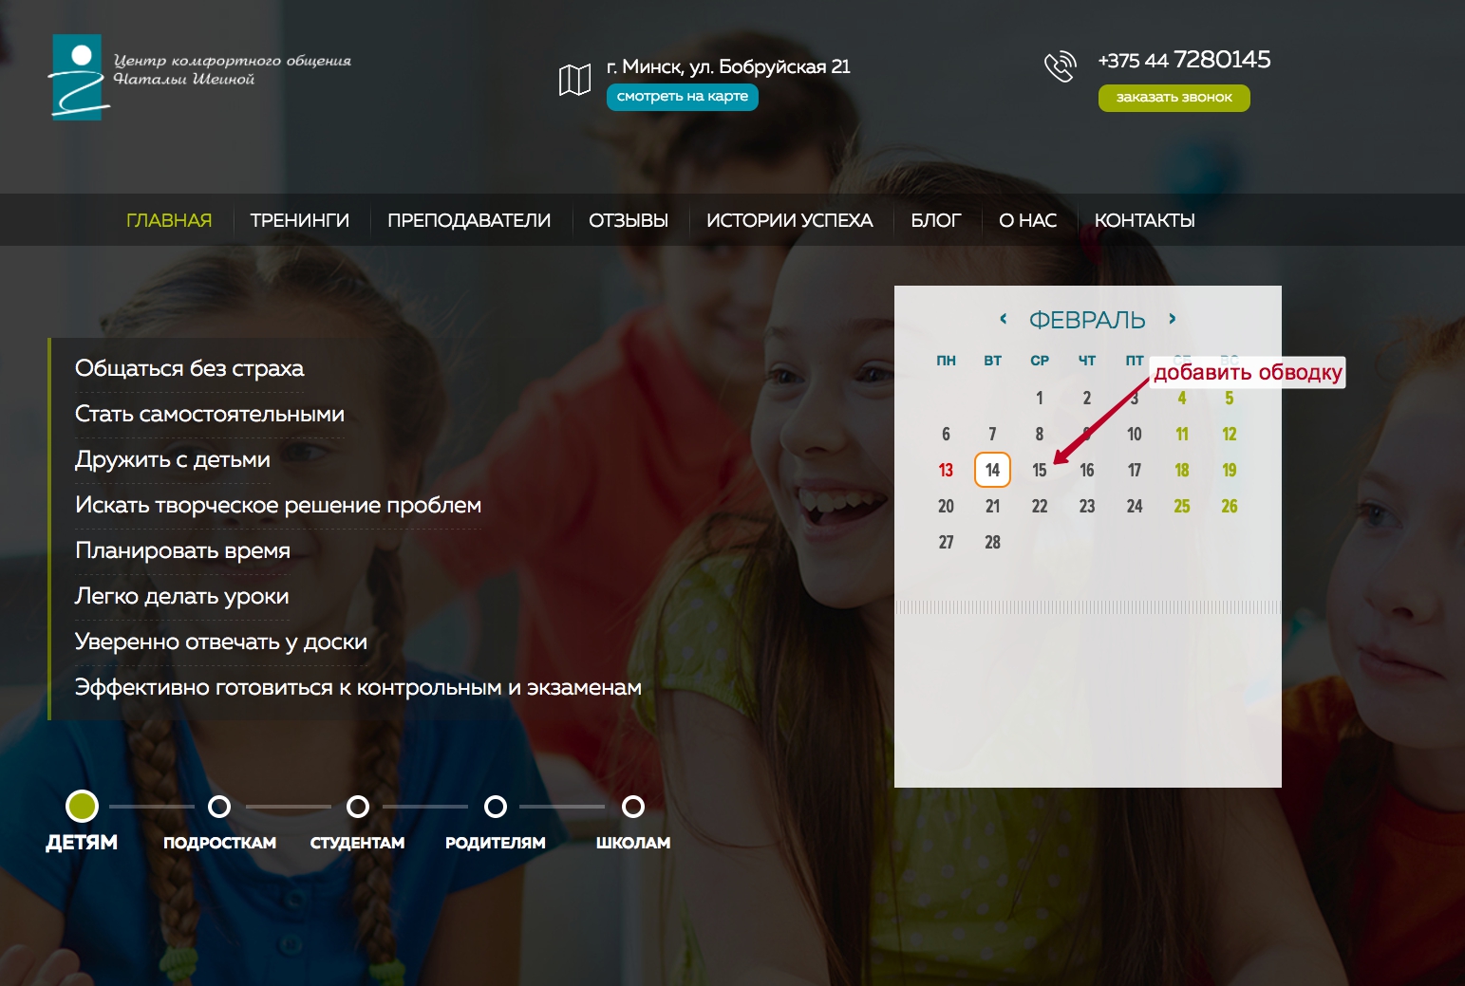Open 'Общаться без страха' list item
Image resolution: width=1465 pixels, height=986 pixels.
(189, 368)
